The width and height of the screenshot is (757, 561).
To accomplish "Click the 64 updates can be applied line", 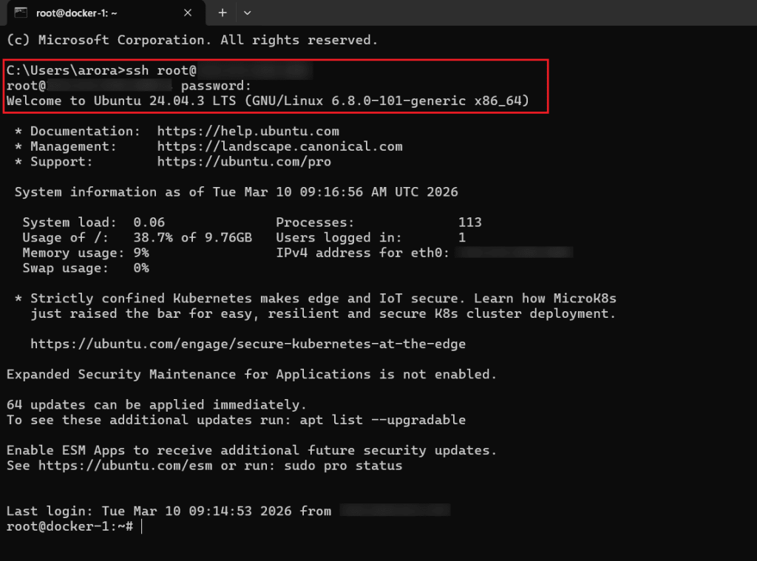I will tap(156, 405).
